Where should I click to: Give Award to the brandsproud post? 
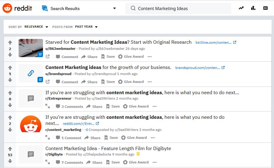tap(131, 82)
